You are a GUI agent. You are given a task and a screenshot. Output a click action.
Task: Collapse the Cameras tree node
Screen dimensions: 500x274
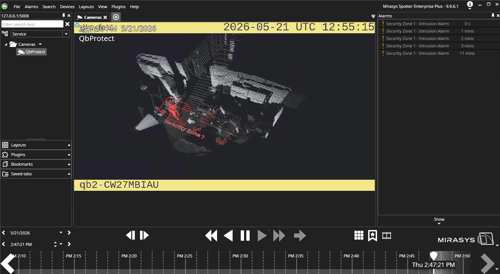[x=6, y=44]
